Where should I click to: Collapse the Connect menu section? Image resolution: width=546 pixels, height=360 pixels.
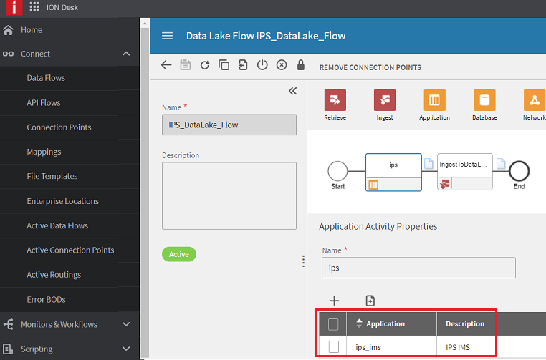click(x=126, y=54)
